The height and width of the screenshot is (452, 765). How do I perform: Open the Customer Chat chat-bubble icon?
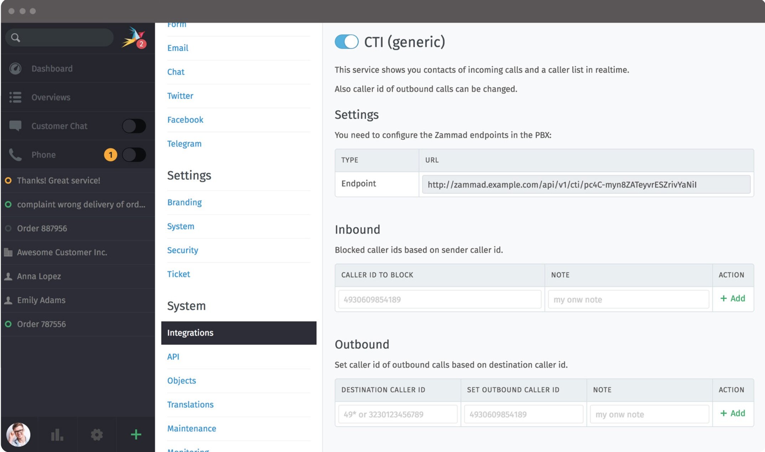click(x=15, y=126)
